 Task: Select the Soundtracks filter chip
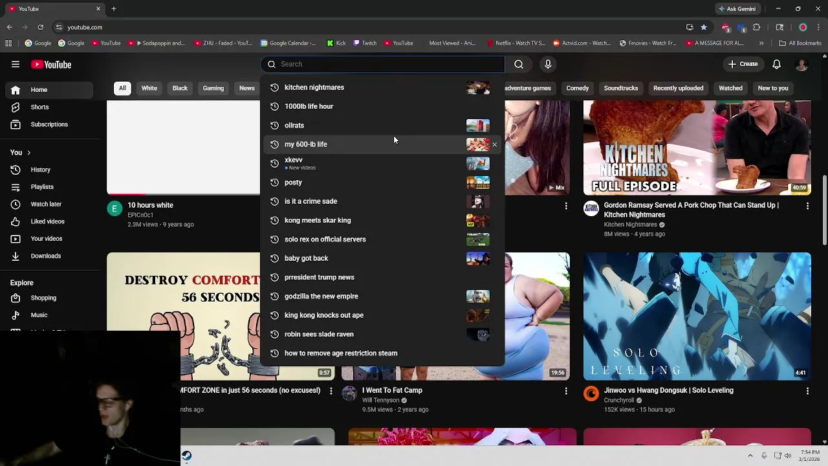tap(621, 88)
